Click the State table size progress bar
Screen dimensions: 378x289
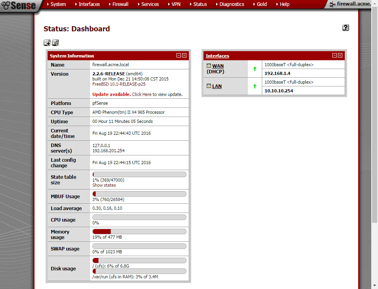click(x=139, y=174)
